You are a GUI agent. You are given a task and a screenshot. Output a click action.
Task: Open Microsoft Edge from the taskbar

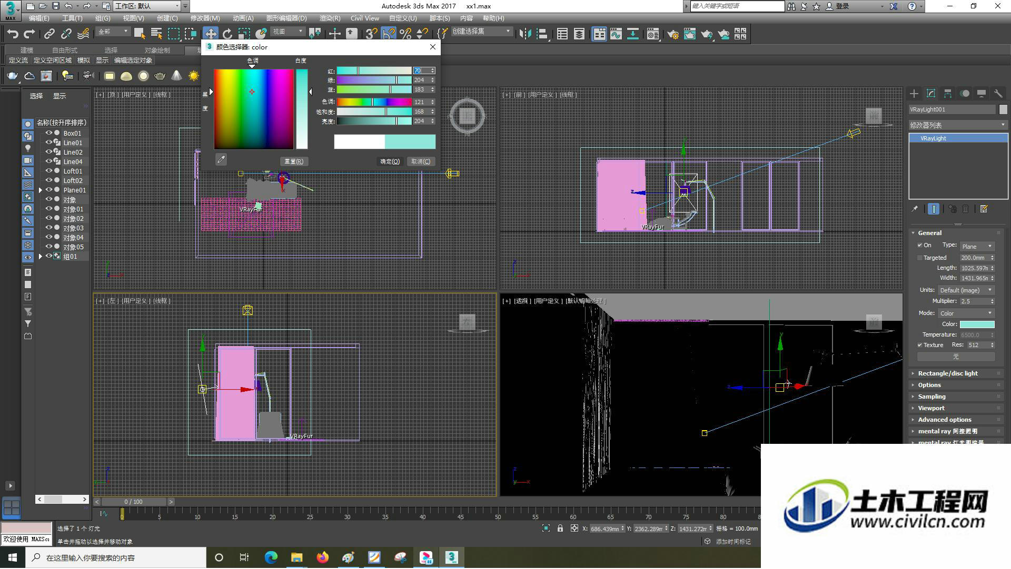coord(271,557)
